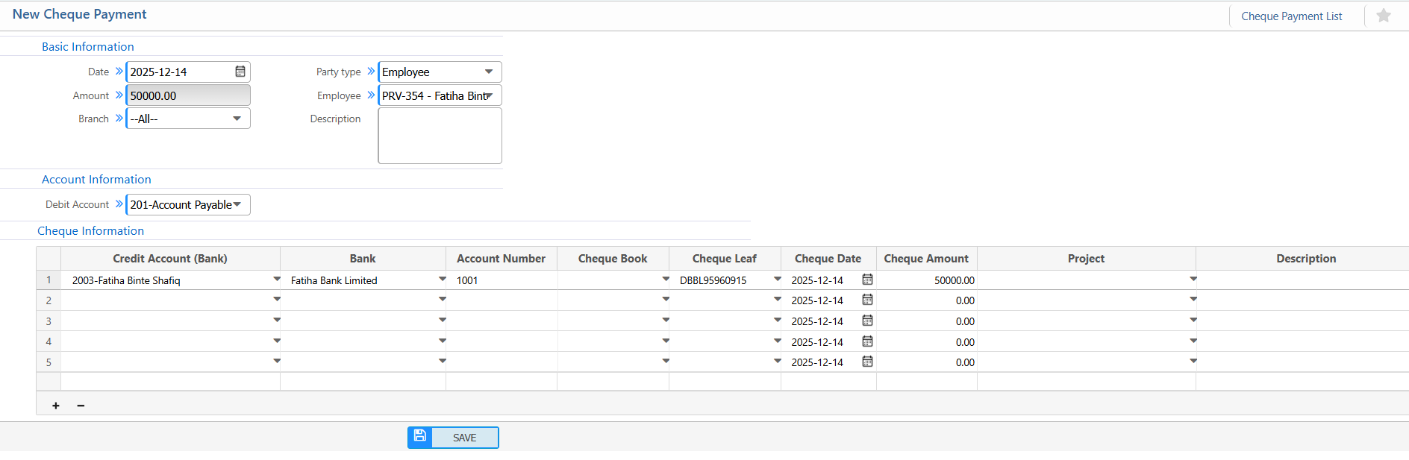Open the Cheque Payment List page
The height and width of the screenshot is (460, 1409).
click(1291, 16)
